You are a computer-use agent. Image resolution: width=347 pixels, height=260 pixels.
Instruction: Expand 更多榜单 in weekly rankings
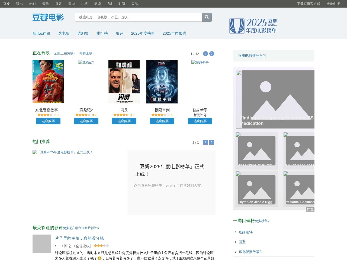pos(262,221)
